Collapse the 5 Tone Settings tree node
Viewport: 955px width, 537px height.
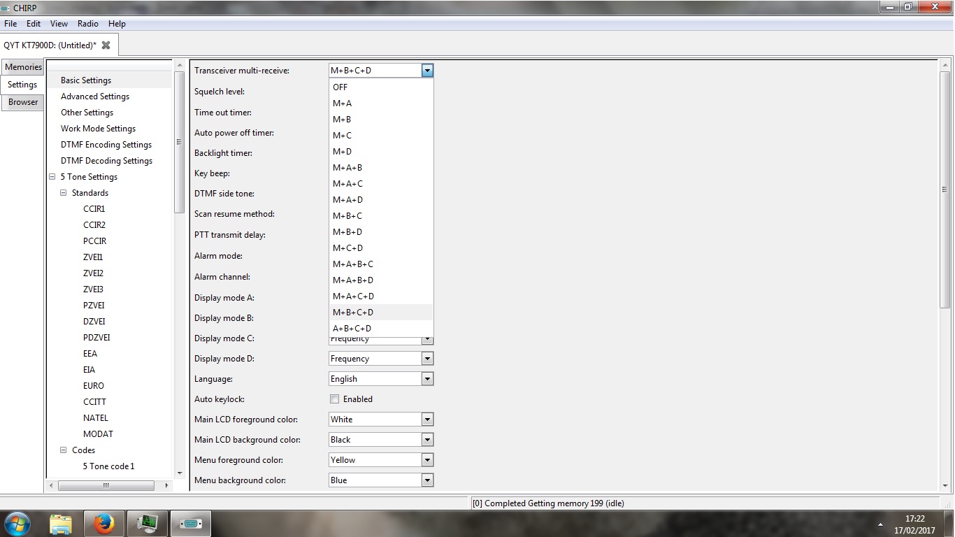click(52, 177)
